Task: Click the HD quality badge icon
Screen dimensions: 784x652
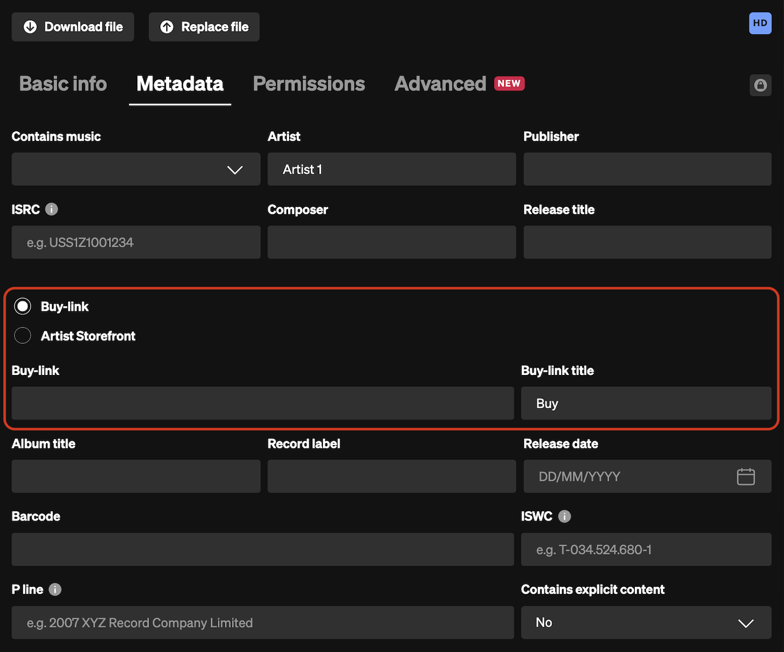Action: tap(760, 23)
